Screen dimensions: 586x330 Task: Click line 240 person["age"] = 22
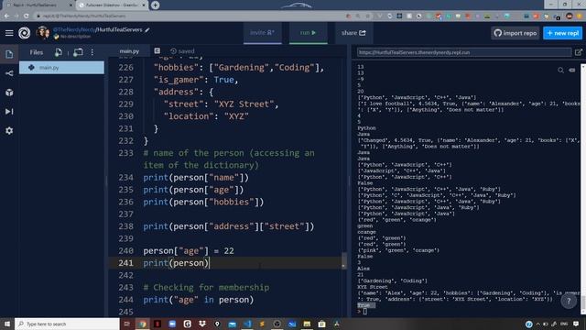(x=189, y=250)
